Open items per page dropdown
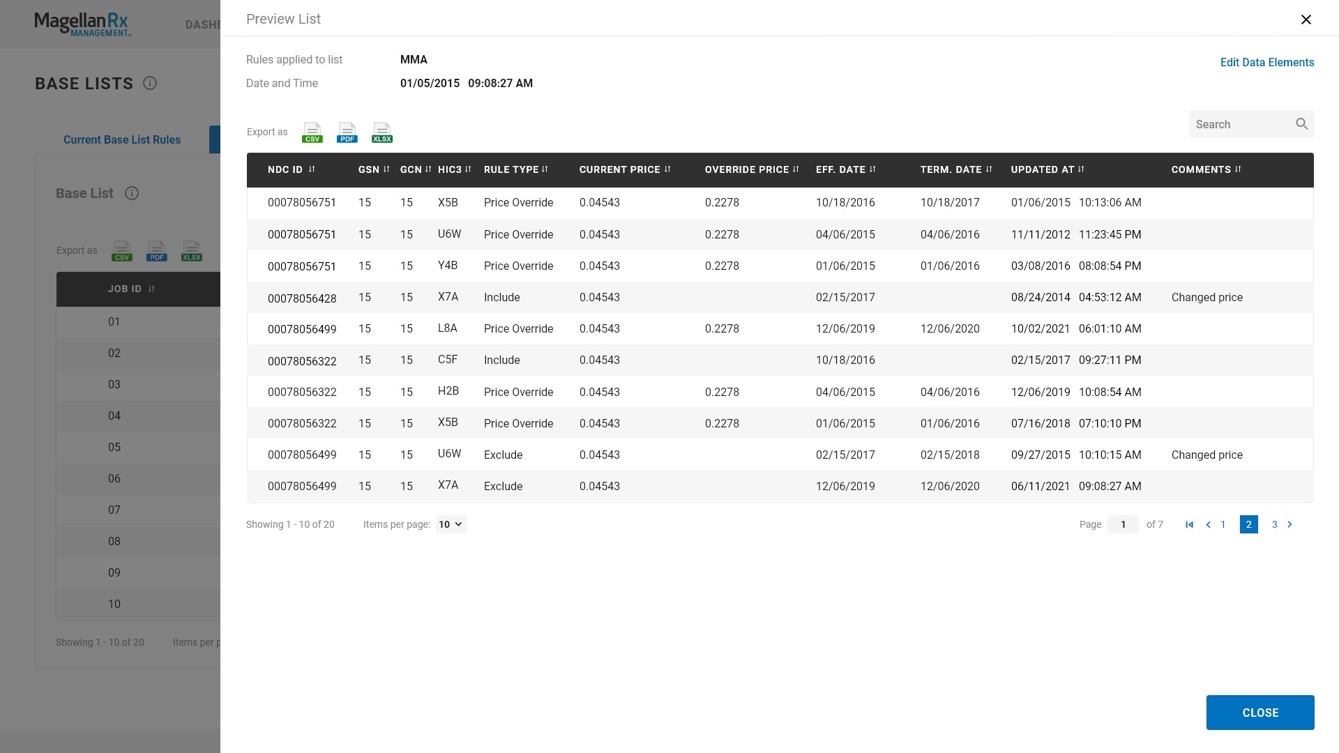The image size is (1339, 753). (451, 525)
